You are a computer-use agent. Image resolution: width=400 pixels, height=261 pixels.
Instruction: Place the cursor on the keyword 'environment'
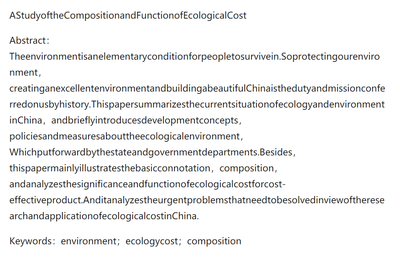(89, 241)
